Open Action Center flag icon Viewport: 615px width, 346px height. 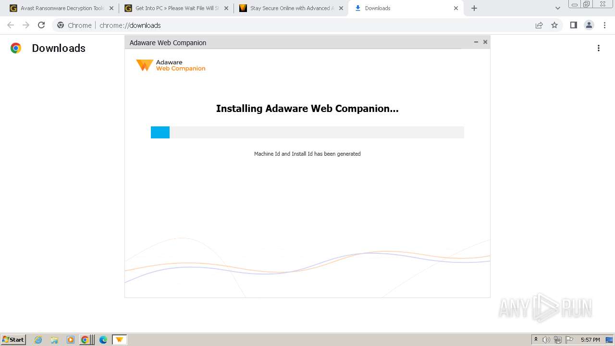tap(569, 340)
